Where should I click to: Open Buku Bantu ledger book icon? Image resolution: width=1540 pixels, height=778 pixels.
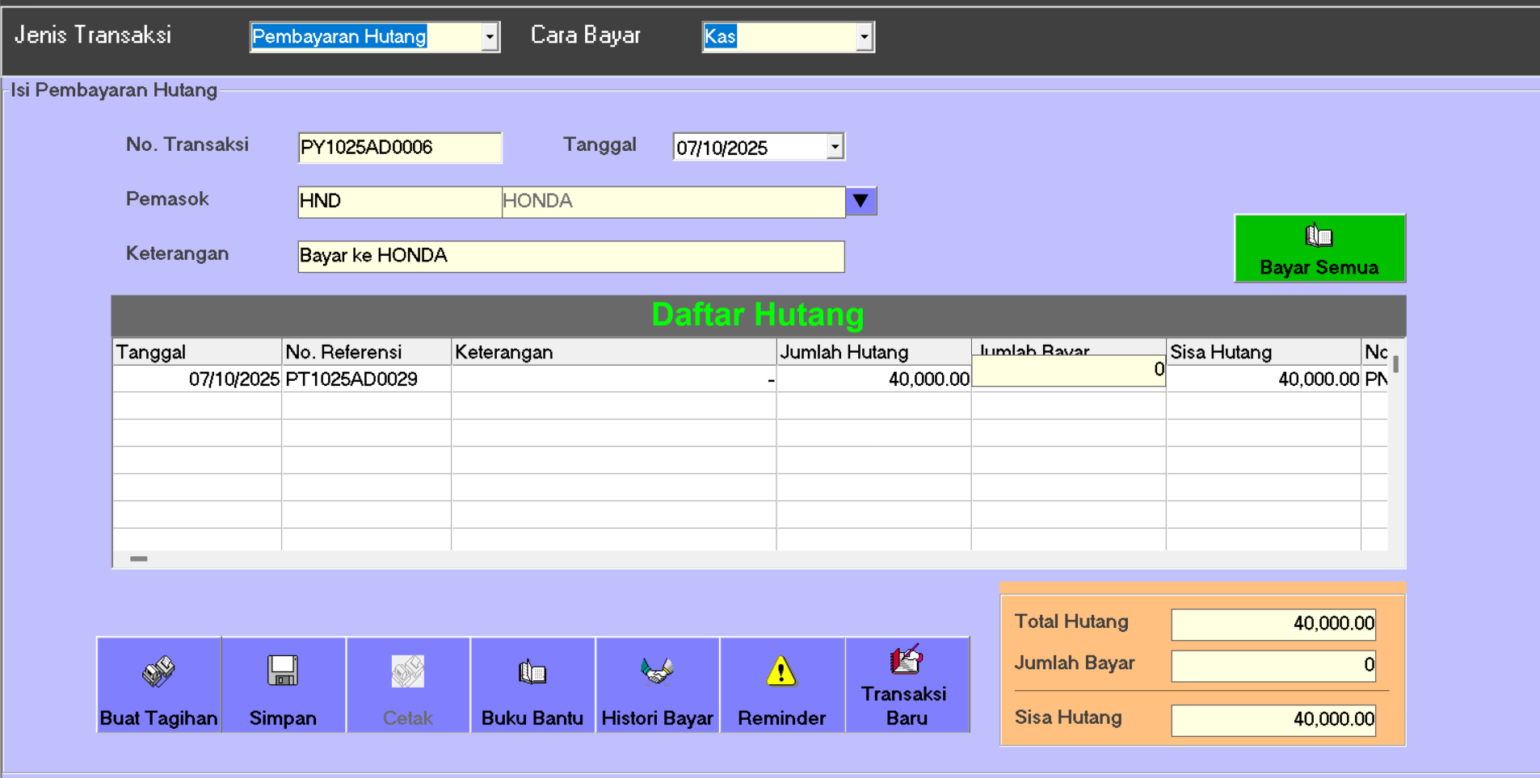[532, 671]
